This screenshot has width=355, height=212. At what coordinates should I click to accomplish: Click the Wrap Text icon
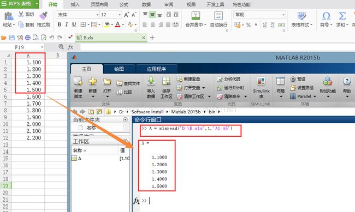click(x=218, y=16)
